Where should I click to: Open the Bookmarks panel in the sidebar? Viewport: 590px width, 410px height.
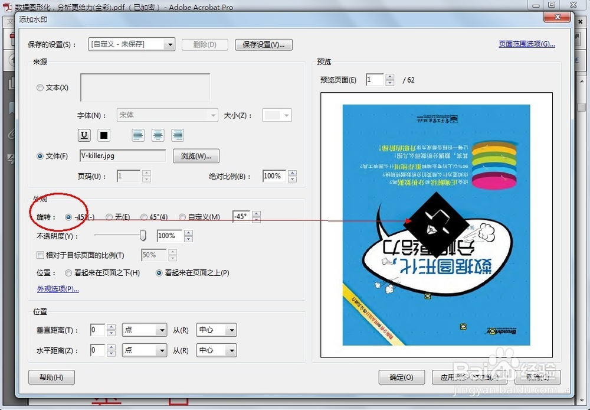[12, 107]
